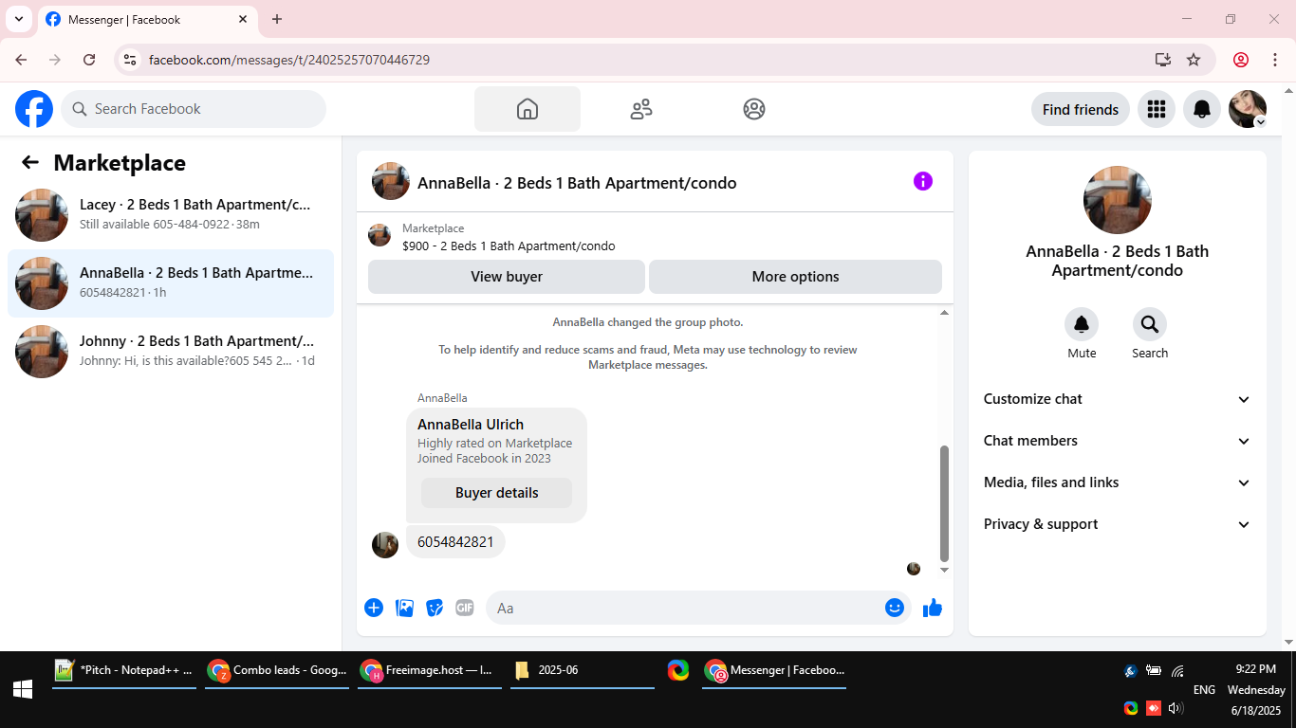Open conversation information purple icon
This screenshot has height=728, width=1296.
click(x=923, y=181)
